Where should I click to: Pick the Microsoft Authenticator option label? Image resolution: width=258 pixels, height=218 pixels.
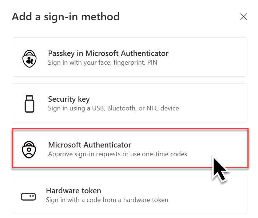tap(90, 145)
